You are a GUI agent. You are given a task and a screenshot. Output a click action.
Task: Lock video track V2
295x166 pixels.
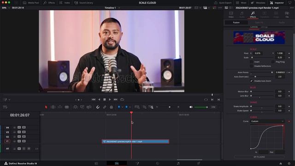(x=14, y=136)
